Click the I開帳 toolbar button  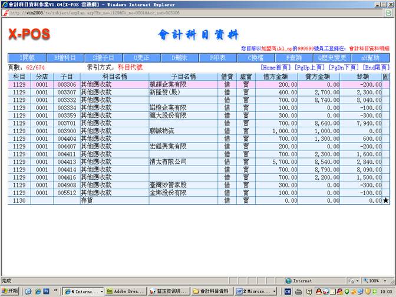[27, 58]
